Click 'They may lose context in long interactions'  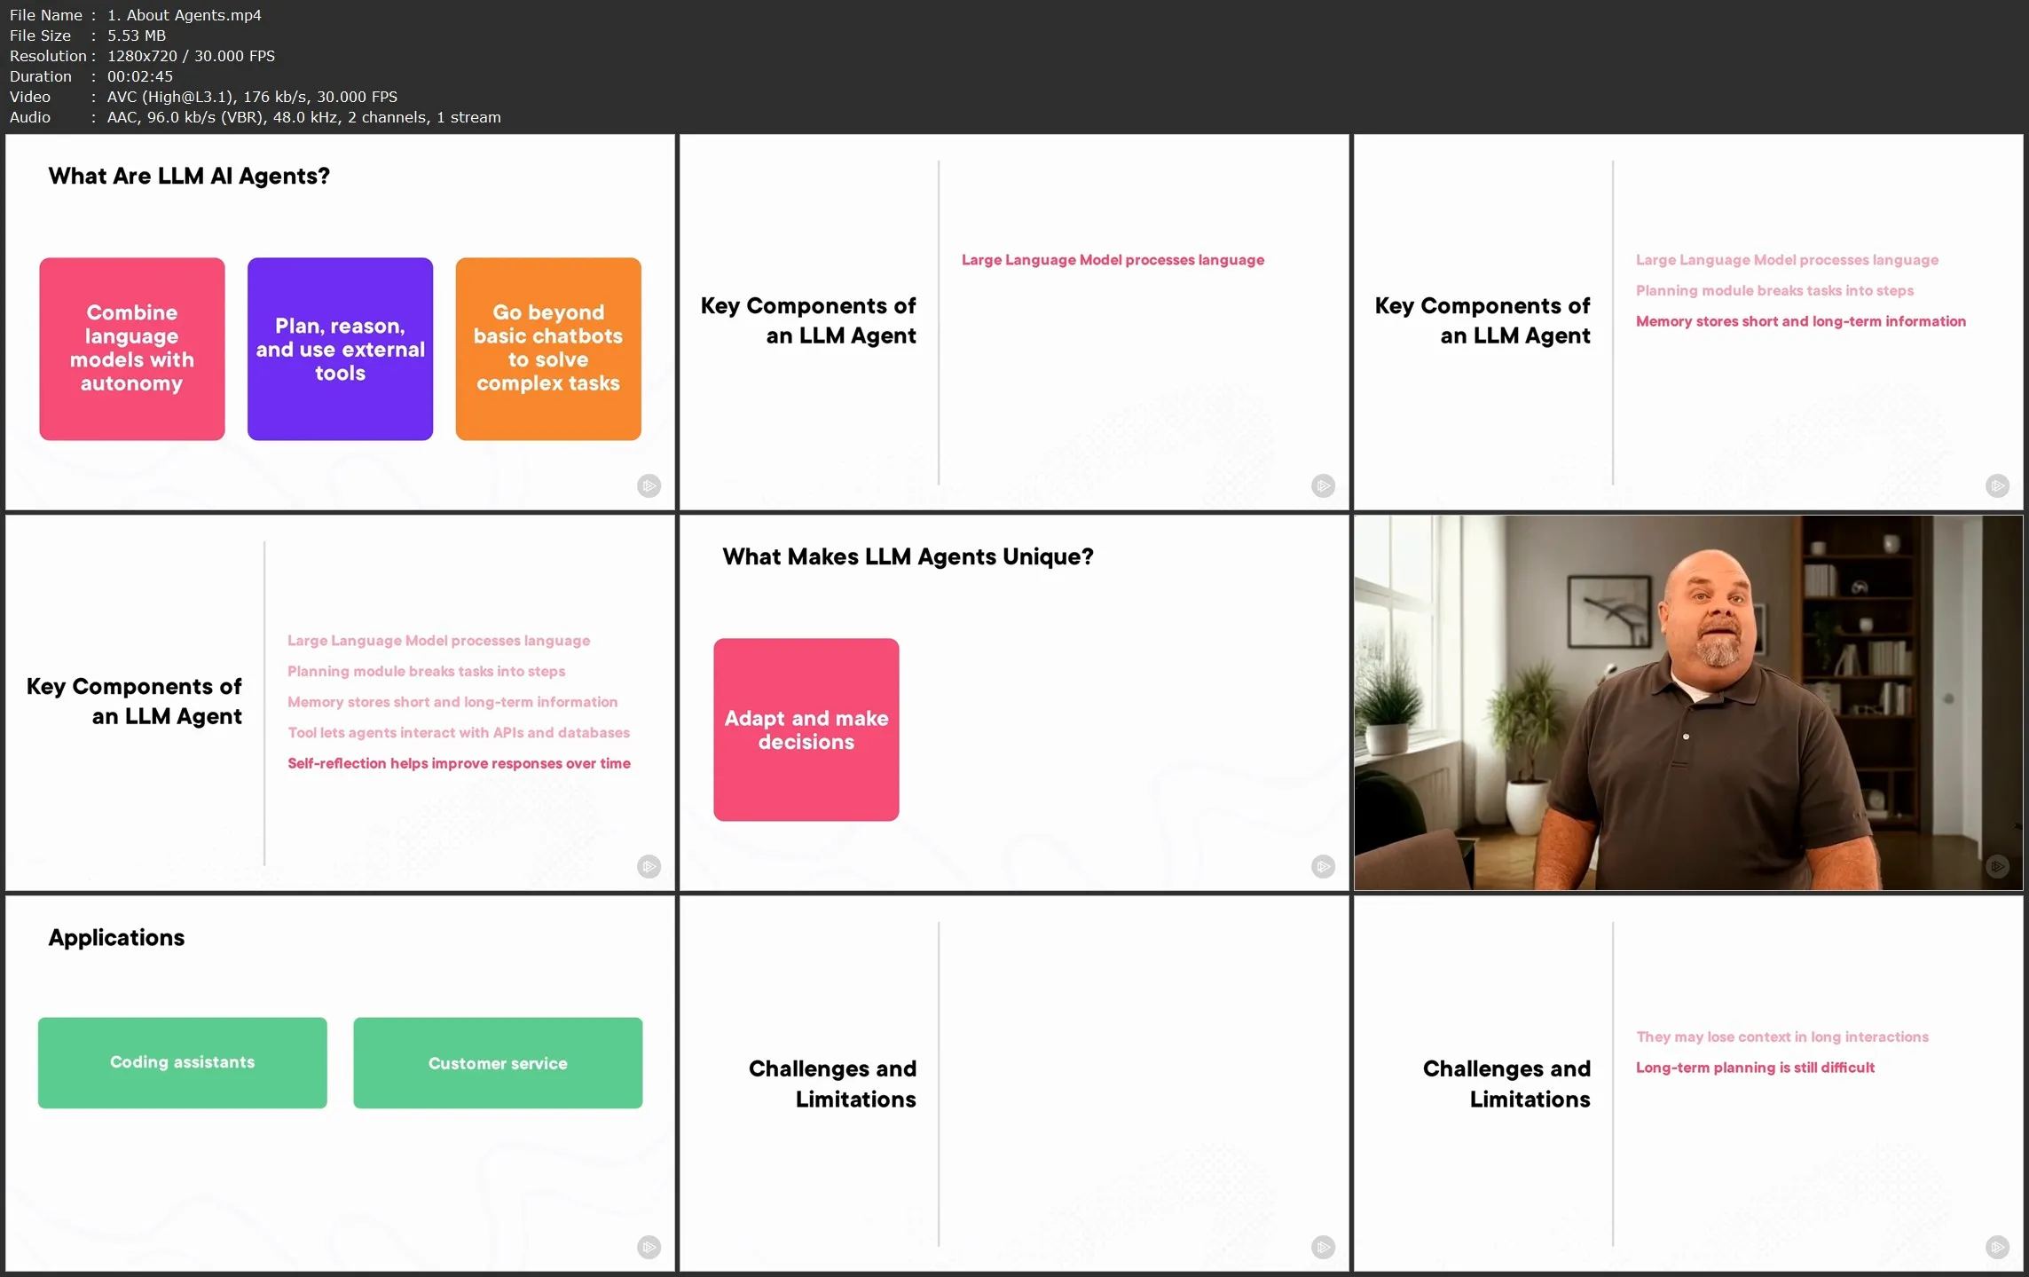[x=1782, y=1037]
